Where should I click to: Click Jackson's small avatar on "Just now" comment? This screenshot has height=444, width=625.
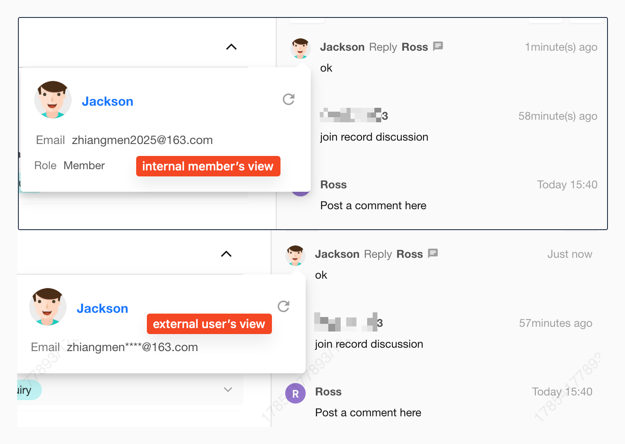tap(295, 255)
